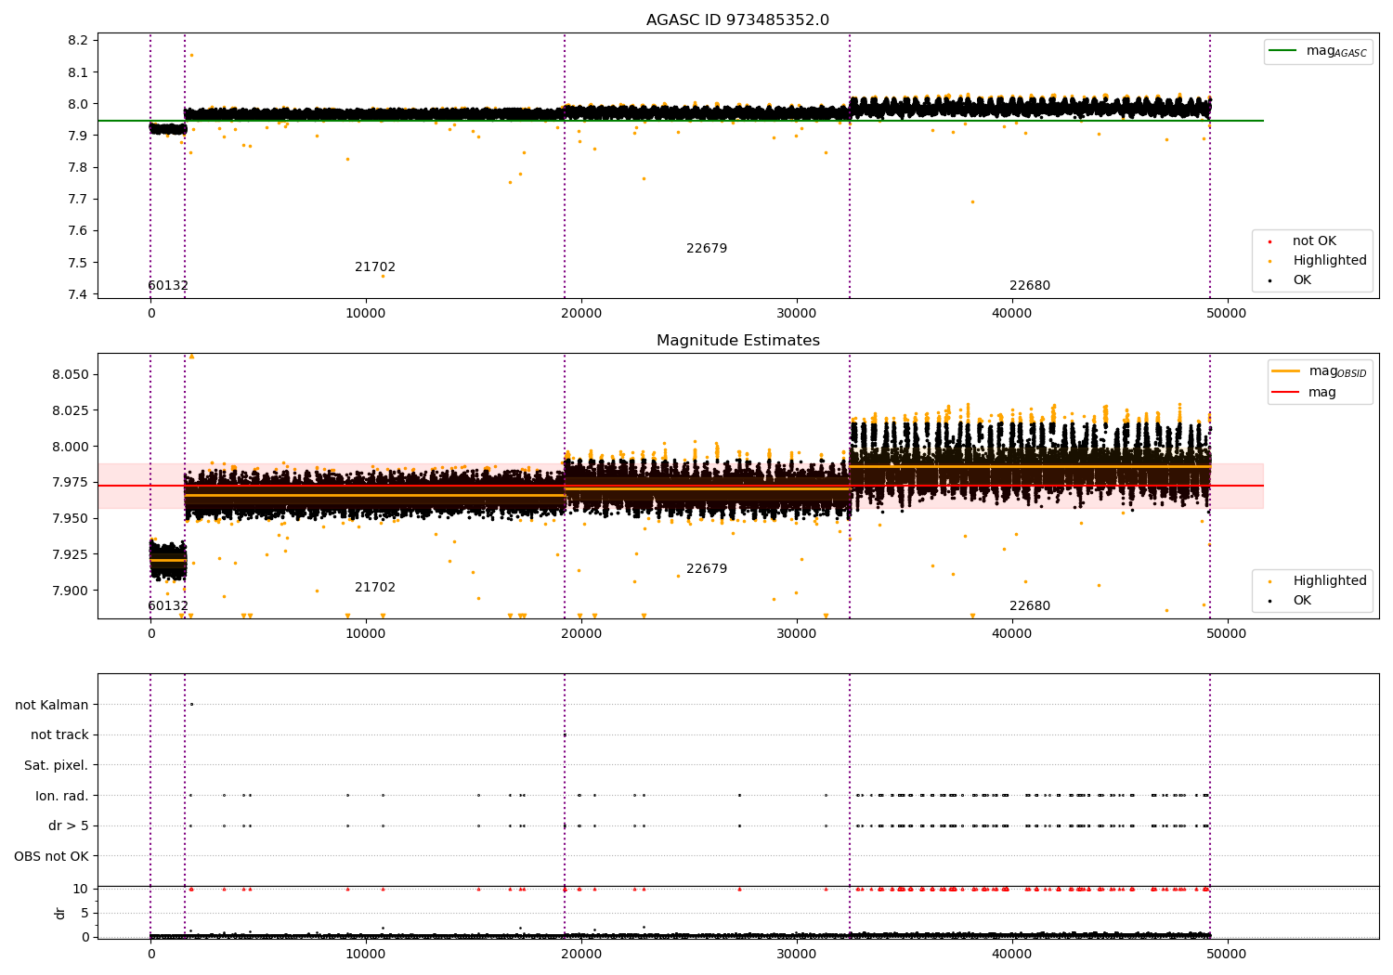Click y-axis tick 8.1 in top plot
Viewport: 1393px width, 975px height.
coord(79,72)
